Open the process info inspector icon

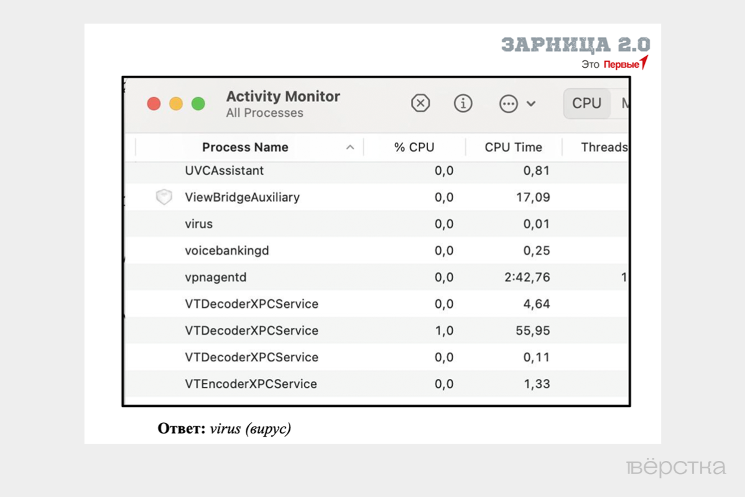463,103
